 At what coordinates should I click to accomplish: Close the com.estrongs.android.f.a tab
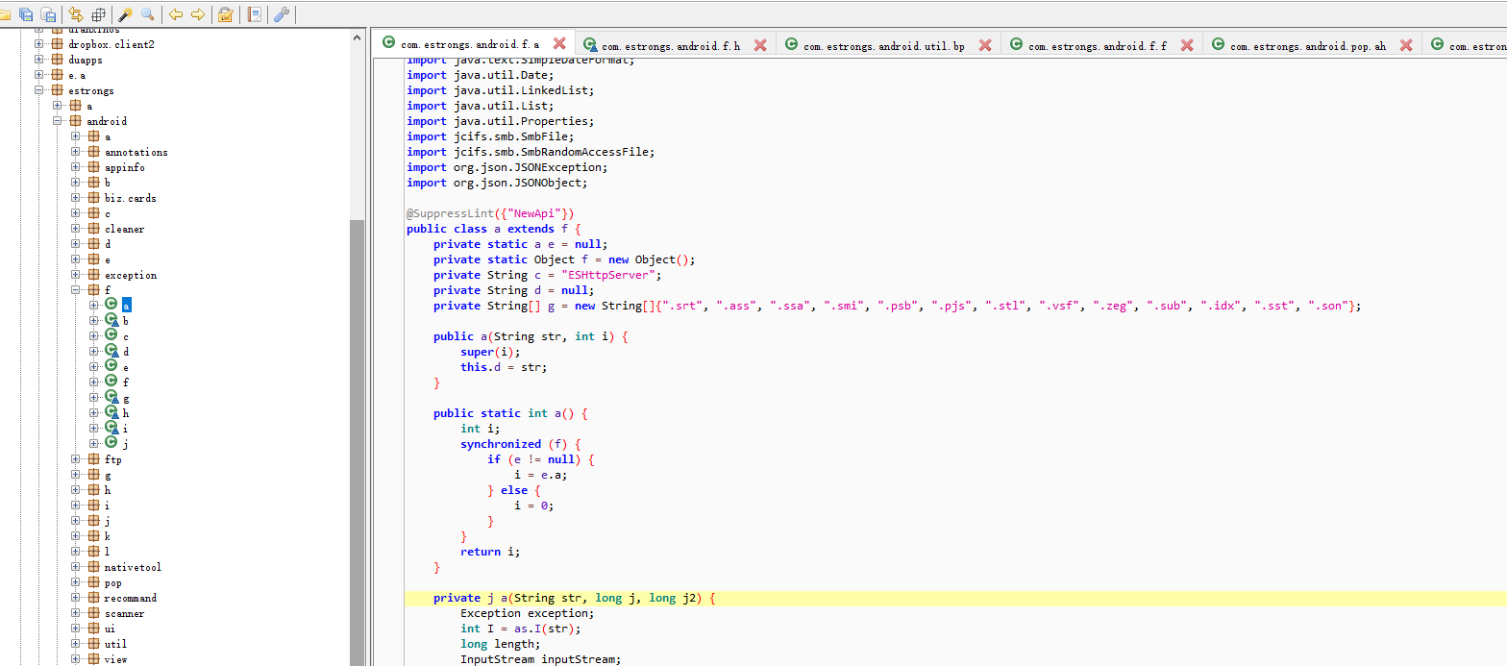pyautogui.click(x=559, y=44)
